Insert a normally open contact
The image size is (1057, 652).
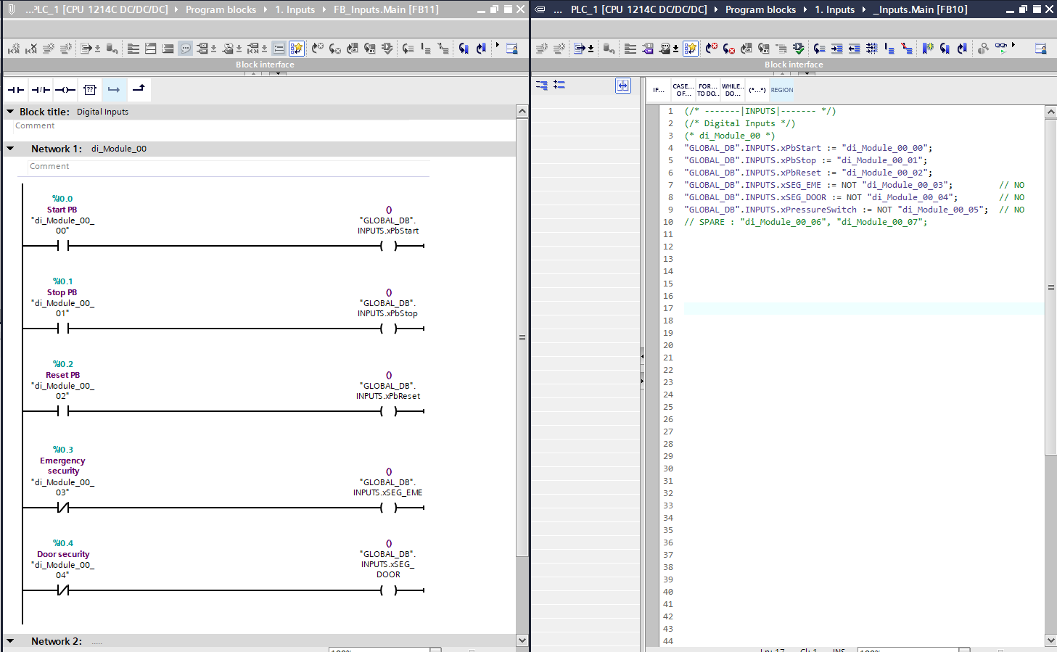click(16, 90)
